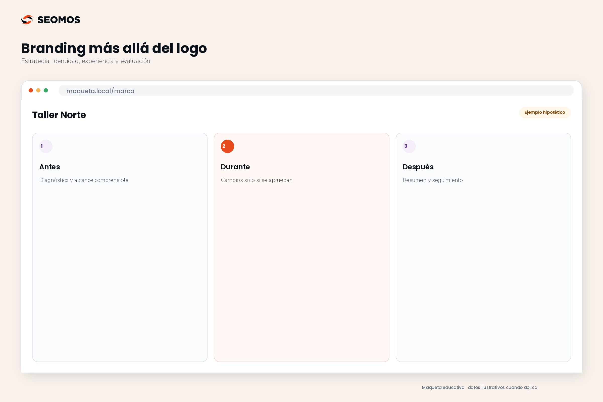Screen dimensions: 603x402
Task: Click "Branding más allá del logo" headline
Action: point(114,48)
